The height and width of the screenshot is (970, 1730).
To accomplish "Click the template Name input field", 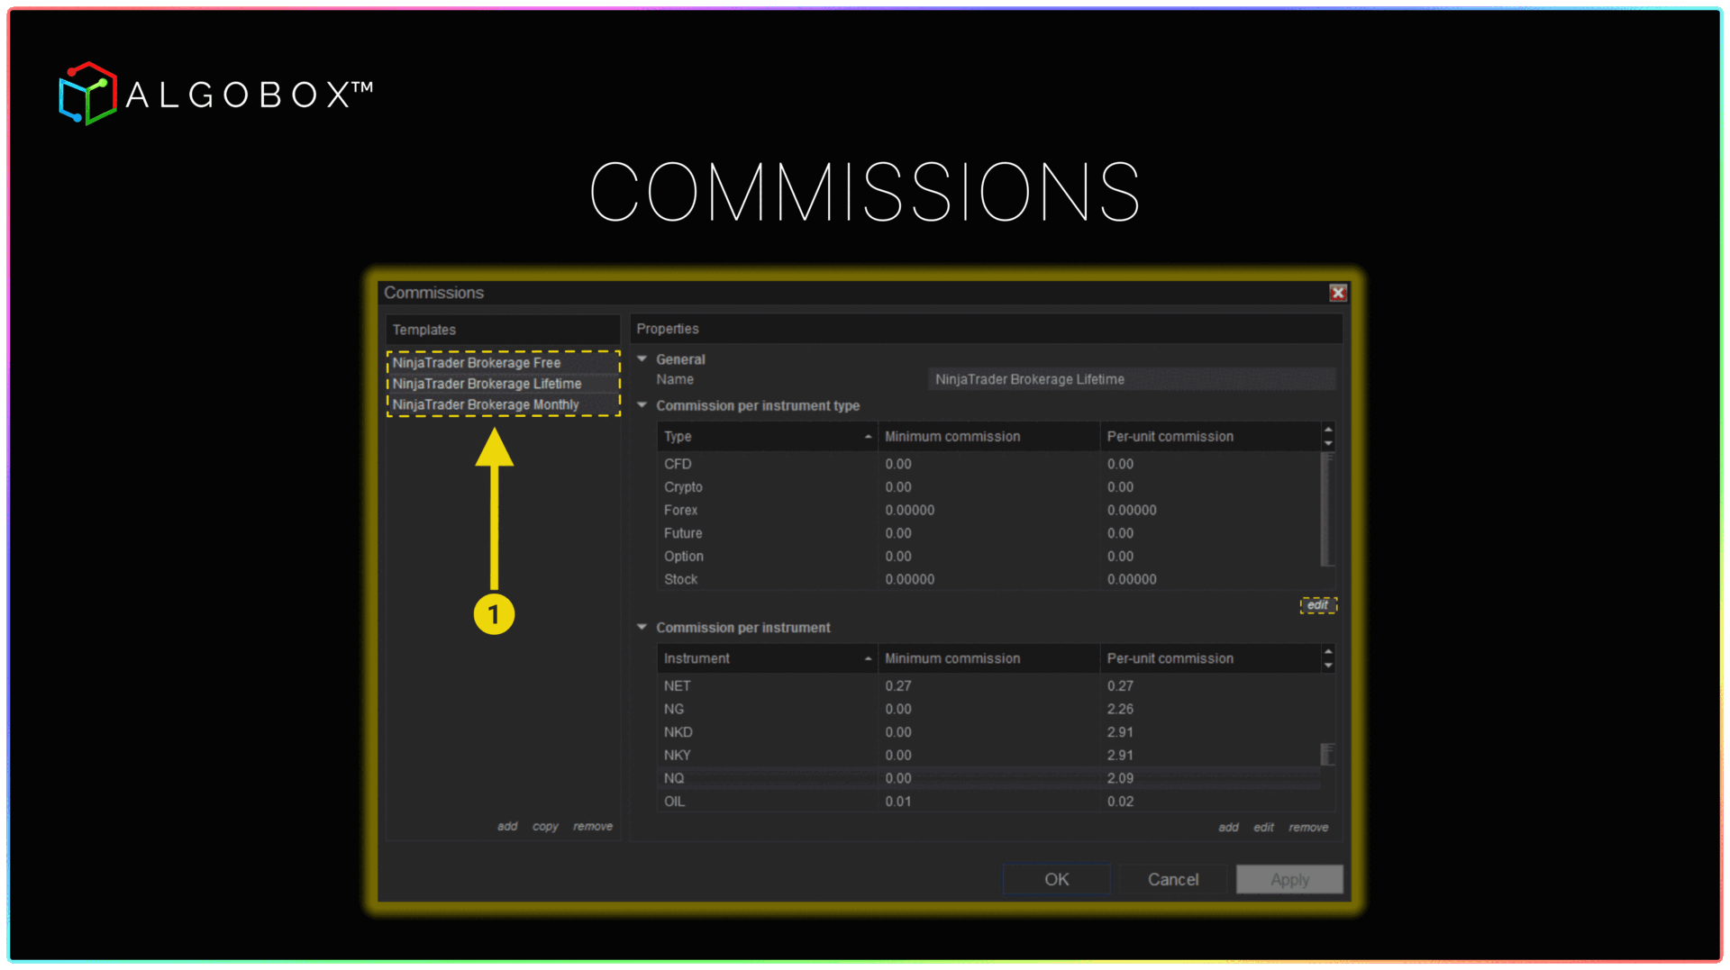I will pyautogui.click(x=1131, y=379).
